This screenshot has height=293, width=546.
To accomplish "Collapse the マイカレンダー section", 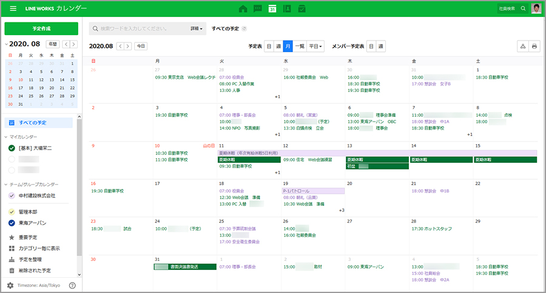I will click(6, 137).
